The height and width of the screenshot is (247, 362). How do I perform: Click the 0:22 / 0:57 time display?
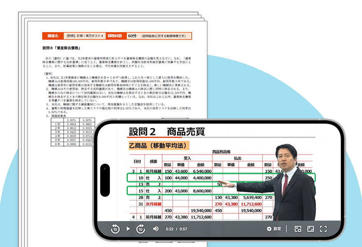point(176,229)
